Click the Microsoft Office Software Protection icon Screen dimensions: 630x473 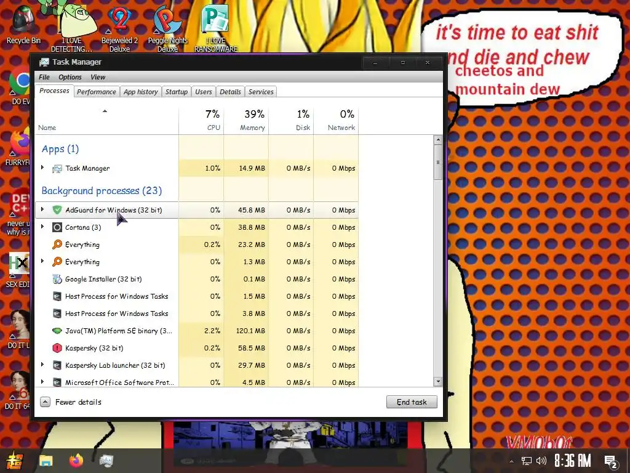point(57,382)
